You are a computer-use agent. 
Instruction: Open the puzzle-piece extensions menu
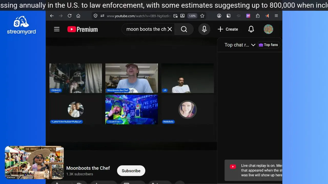[258, 16]
